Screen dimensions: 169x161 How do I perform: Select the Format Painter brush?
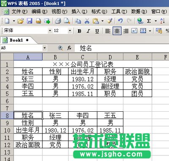(109, 21)
